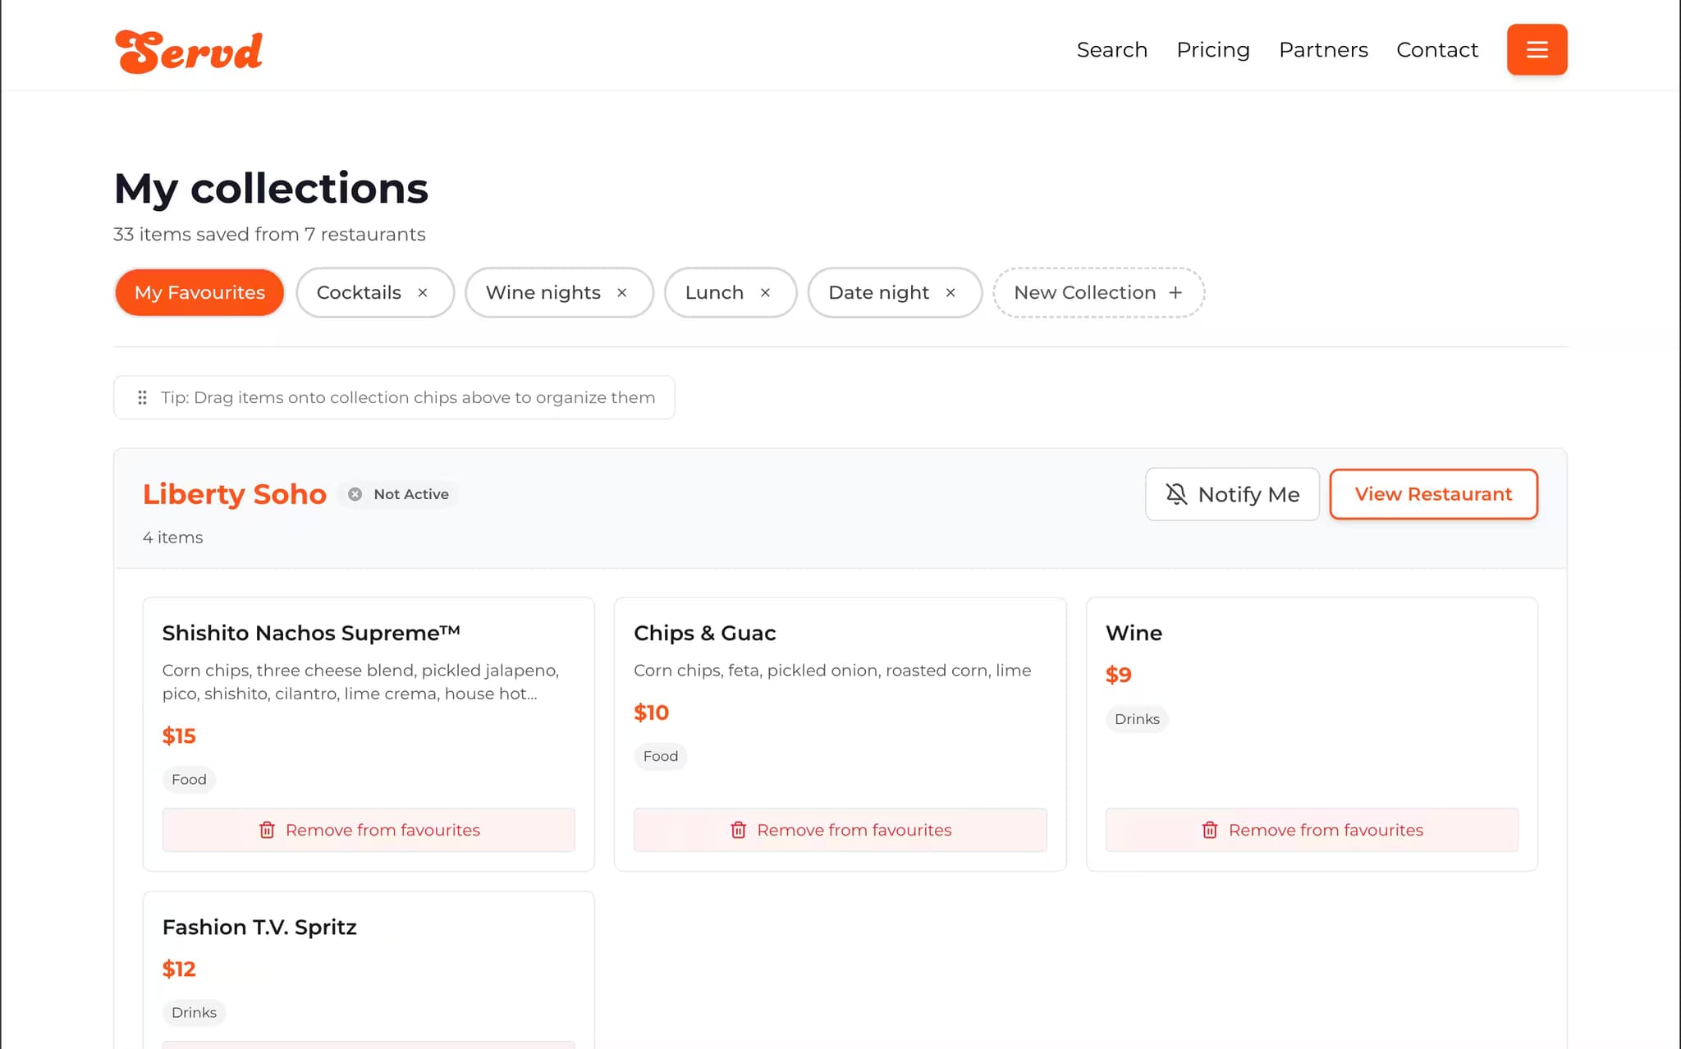
Task: Remove Wine from favourites
Action: pyautogui.click(x=1312, y=830)
